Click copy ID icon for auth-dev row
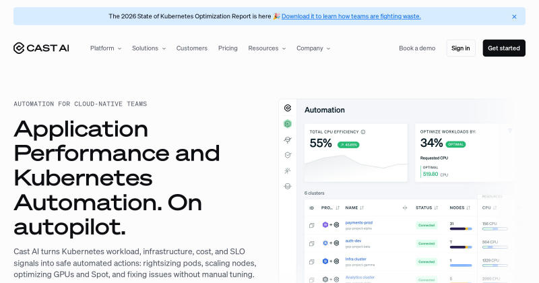The image size is (539, 283). click(x=311, y=243)
